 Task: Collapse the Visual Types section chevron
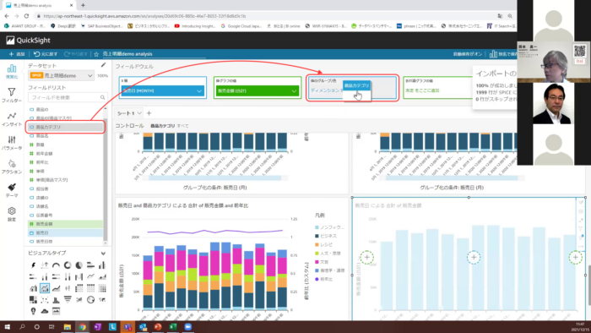tap(103, 253)
